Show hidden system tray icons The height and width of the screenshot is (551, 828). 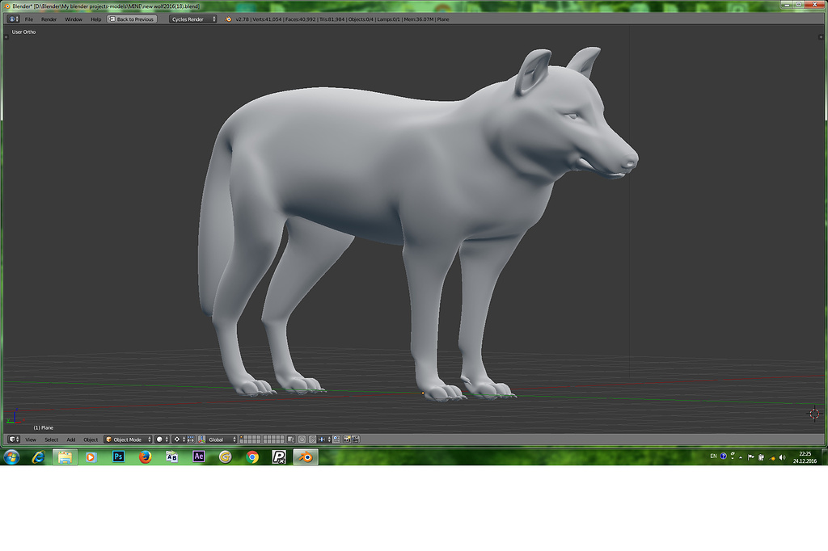741,457
